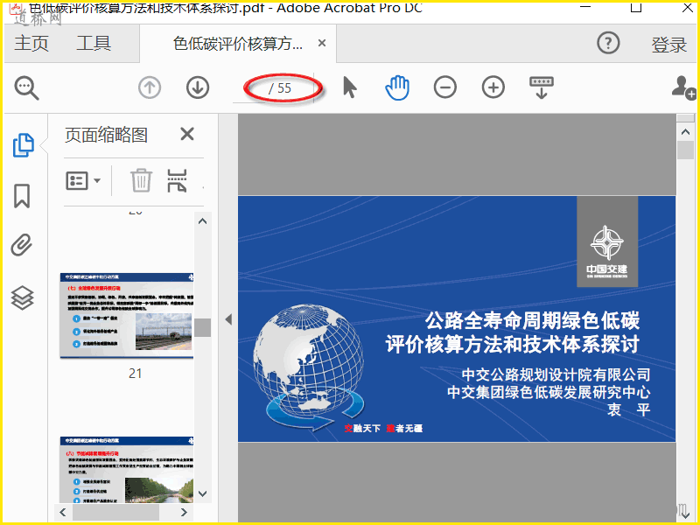Click the text 中交集团绿色低碳发展研究中心

click(549, 392)
